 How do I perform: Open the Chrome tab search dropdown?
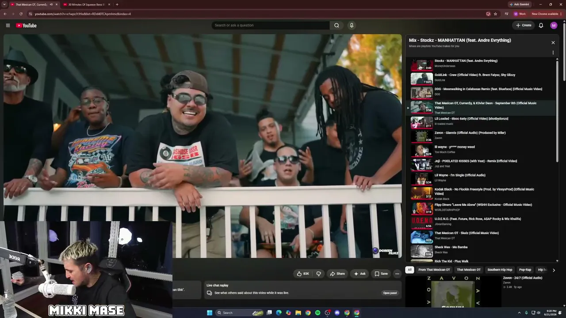coord(4,4)
